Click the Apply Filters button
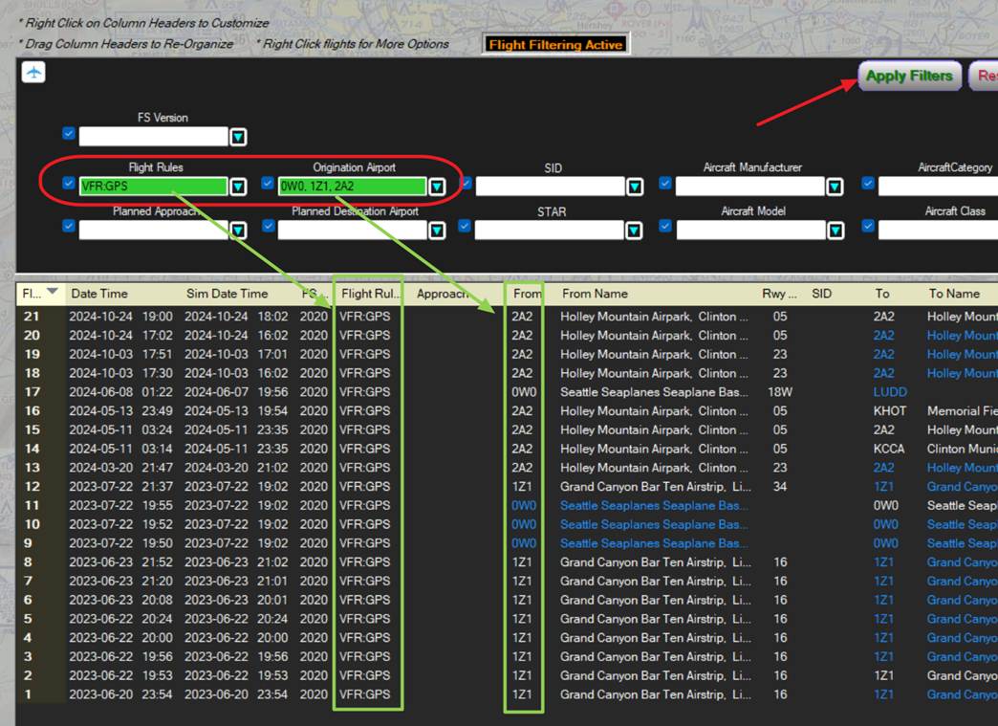Screen dimensions: 998x726 (x=909, y=77)
